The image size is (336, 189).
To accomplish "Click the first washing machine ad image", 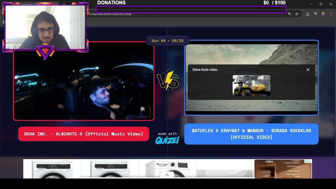I will click(52, 169).
